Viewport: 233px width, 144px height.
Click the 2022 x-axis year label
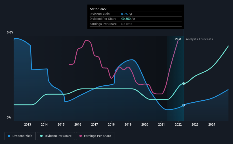(178, 124)
